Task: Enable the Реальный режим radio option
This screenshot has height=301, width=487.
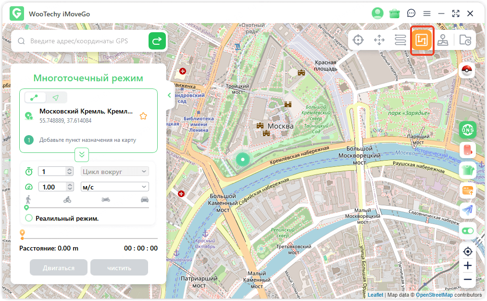Action: tap(29, 218)
